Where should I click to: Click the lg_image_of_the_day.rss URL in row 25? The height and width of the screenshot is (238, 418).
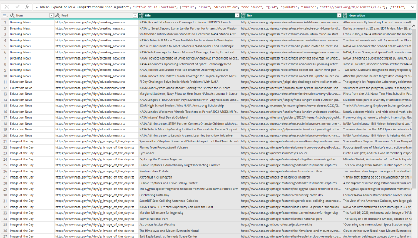point(96,165)
